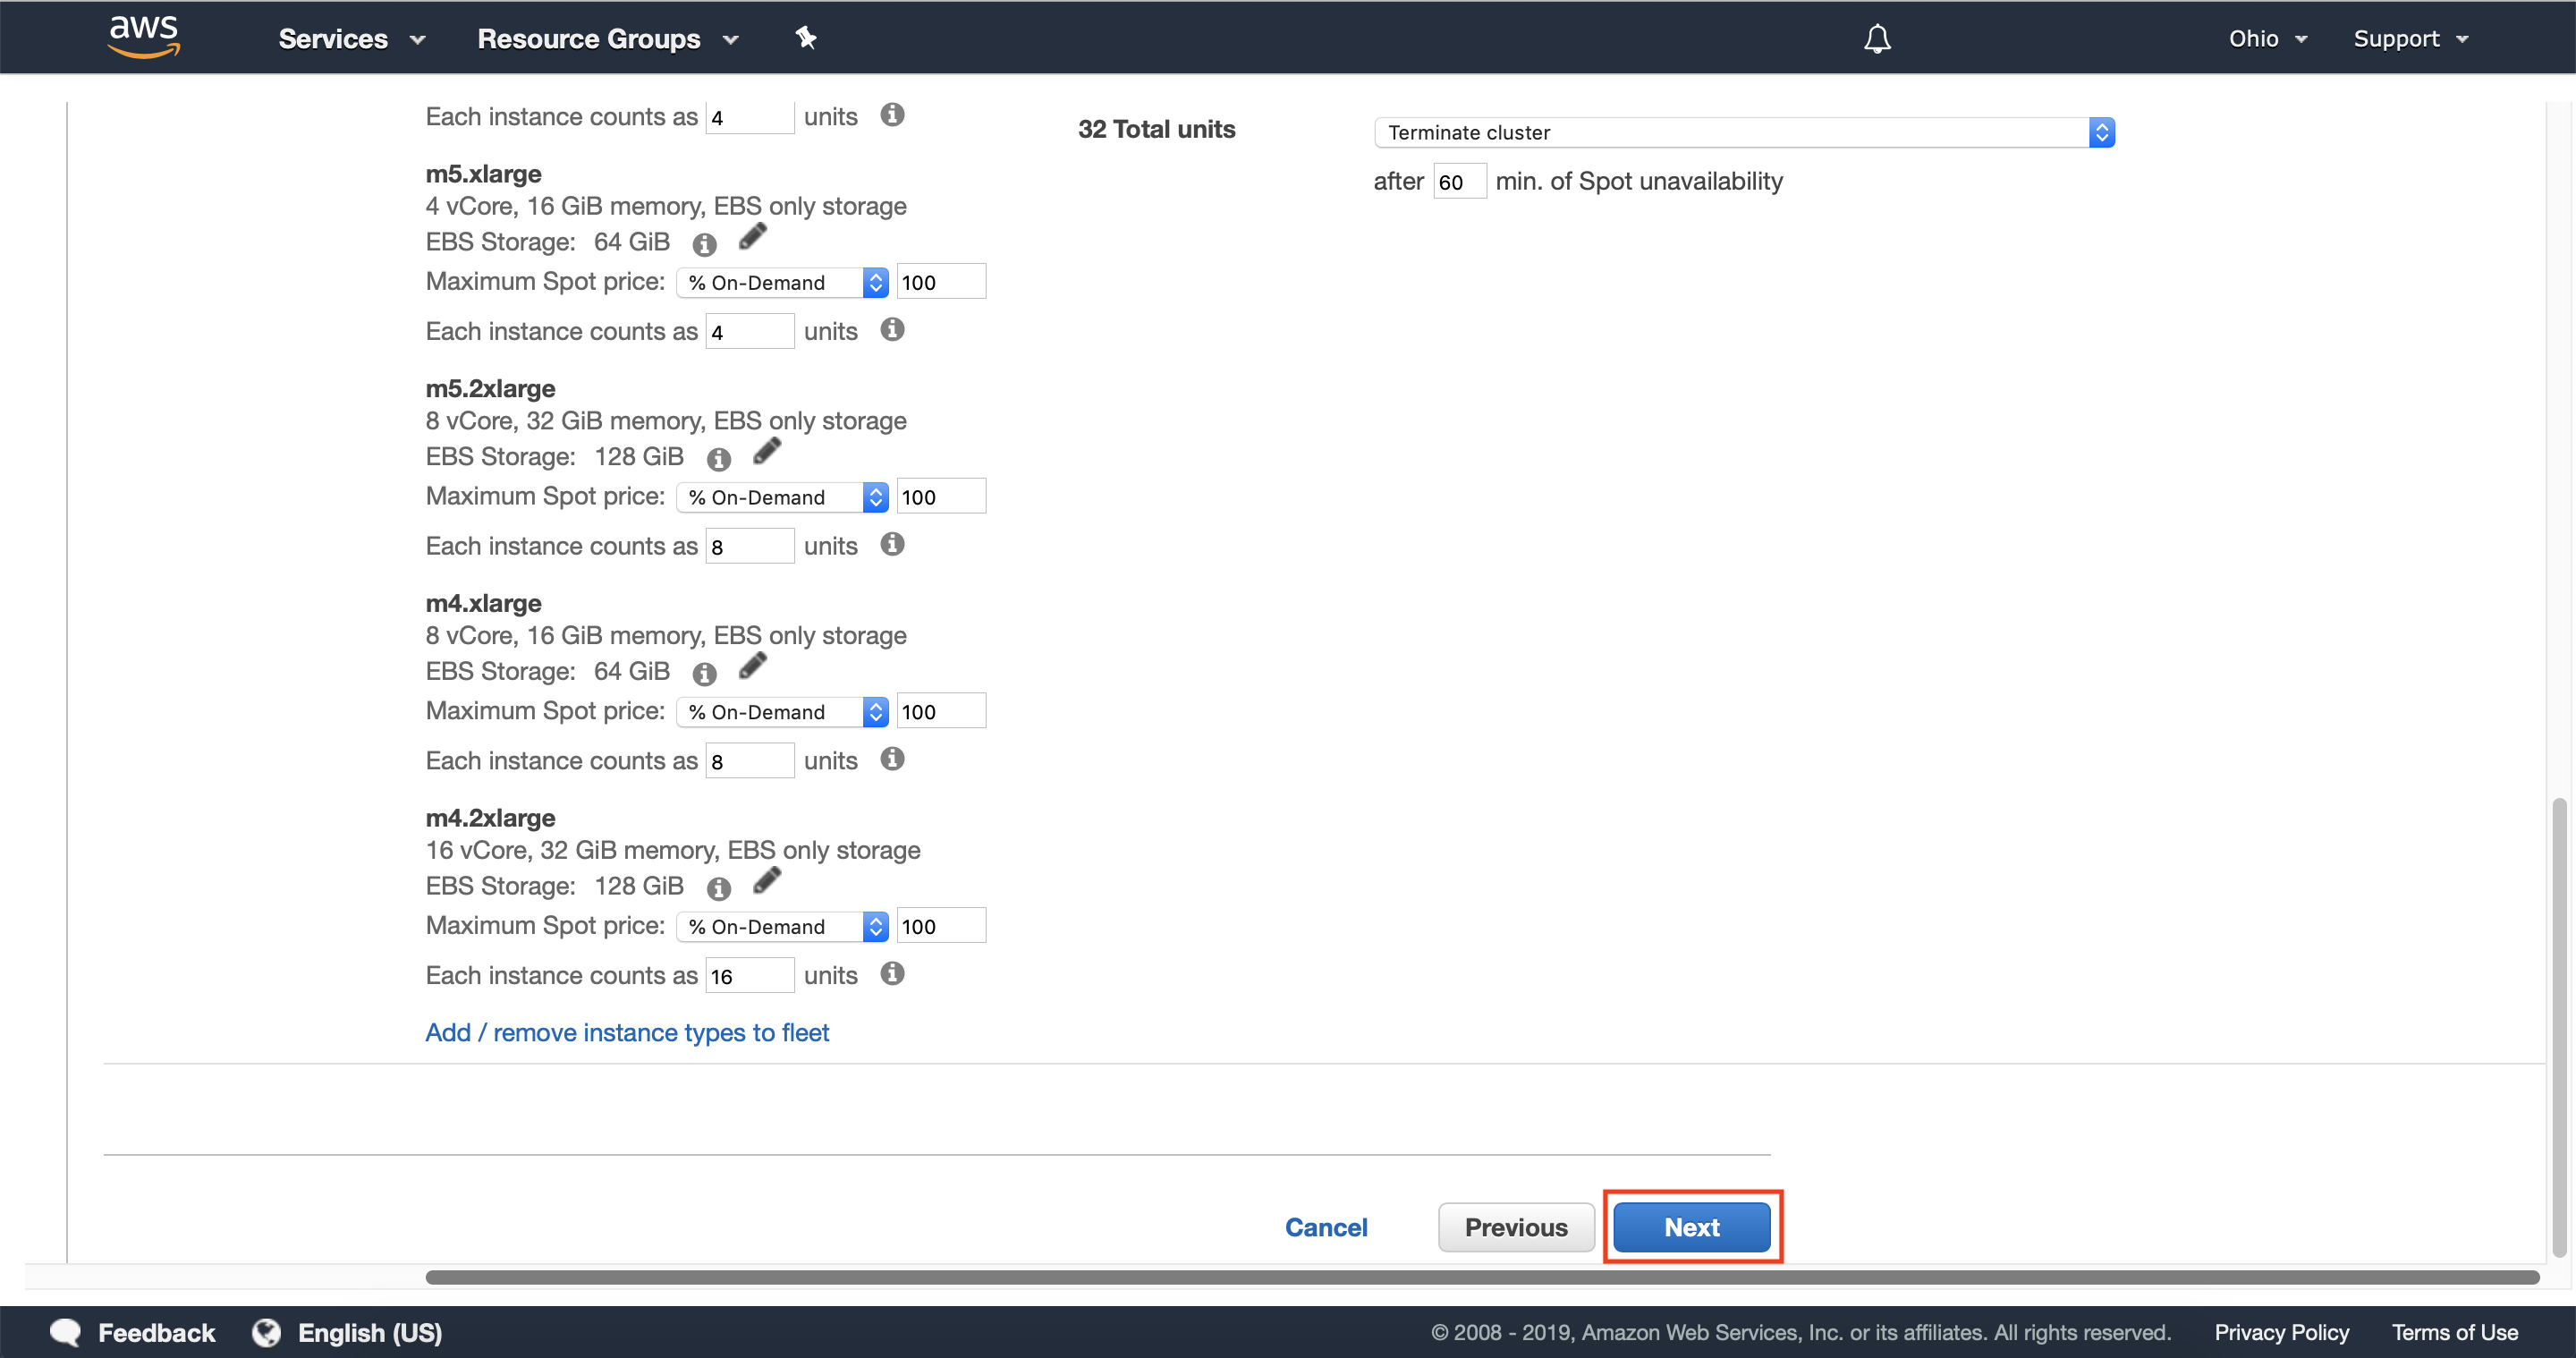The width and height of the screenshot is (2576, 1358).
Task: Open the Terminate cluster dropdown
Action: pyautogui.click(x=1743, y=132)
